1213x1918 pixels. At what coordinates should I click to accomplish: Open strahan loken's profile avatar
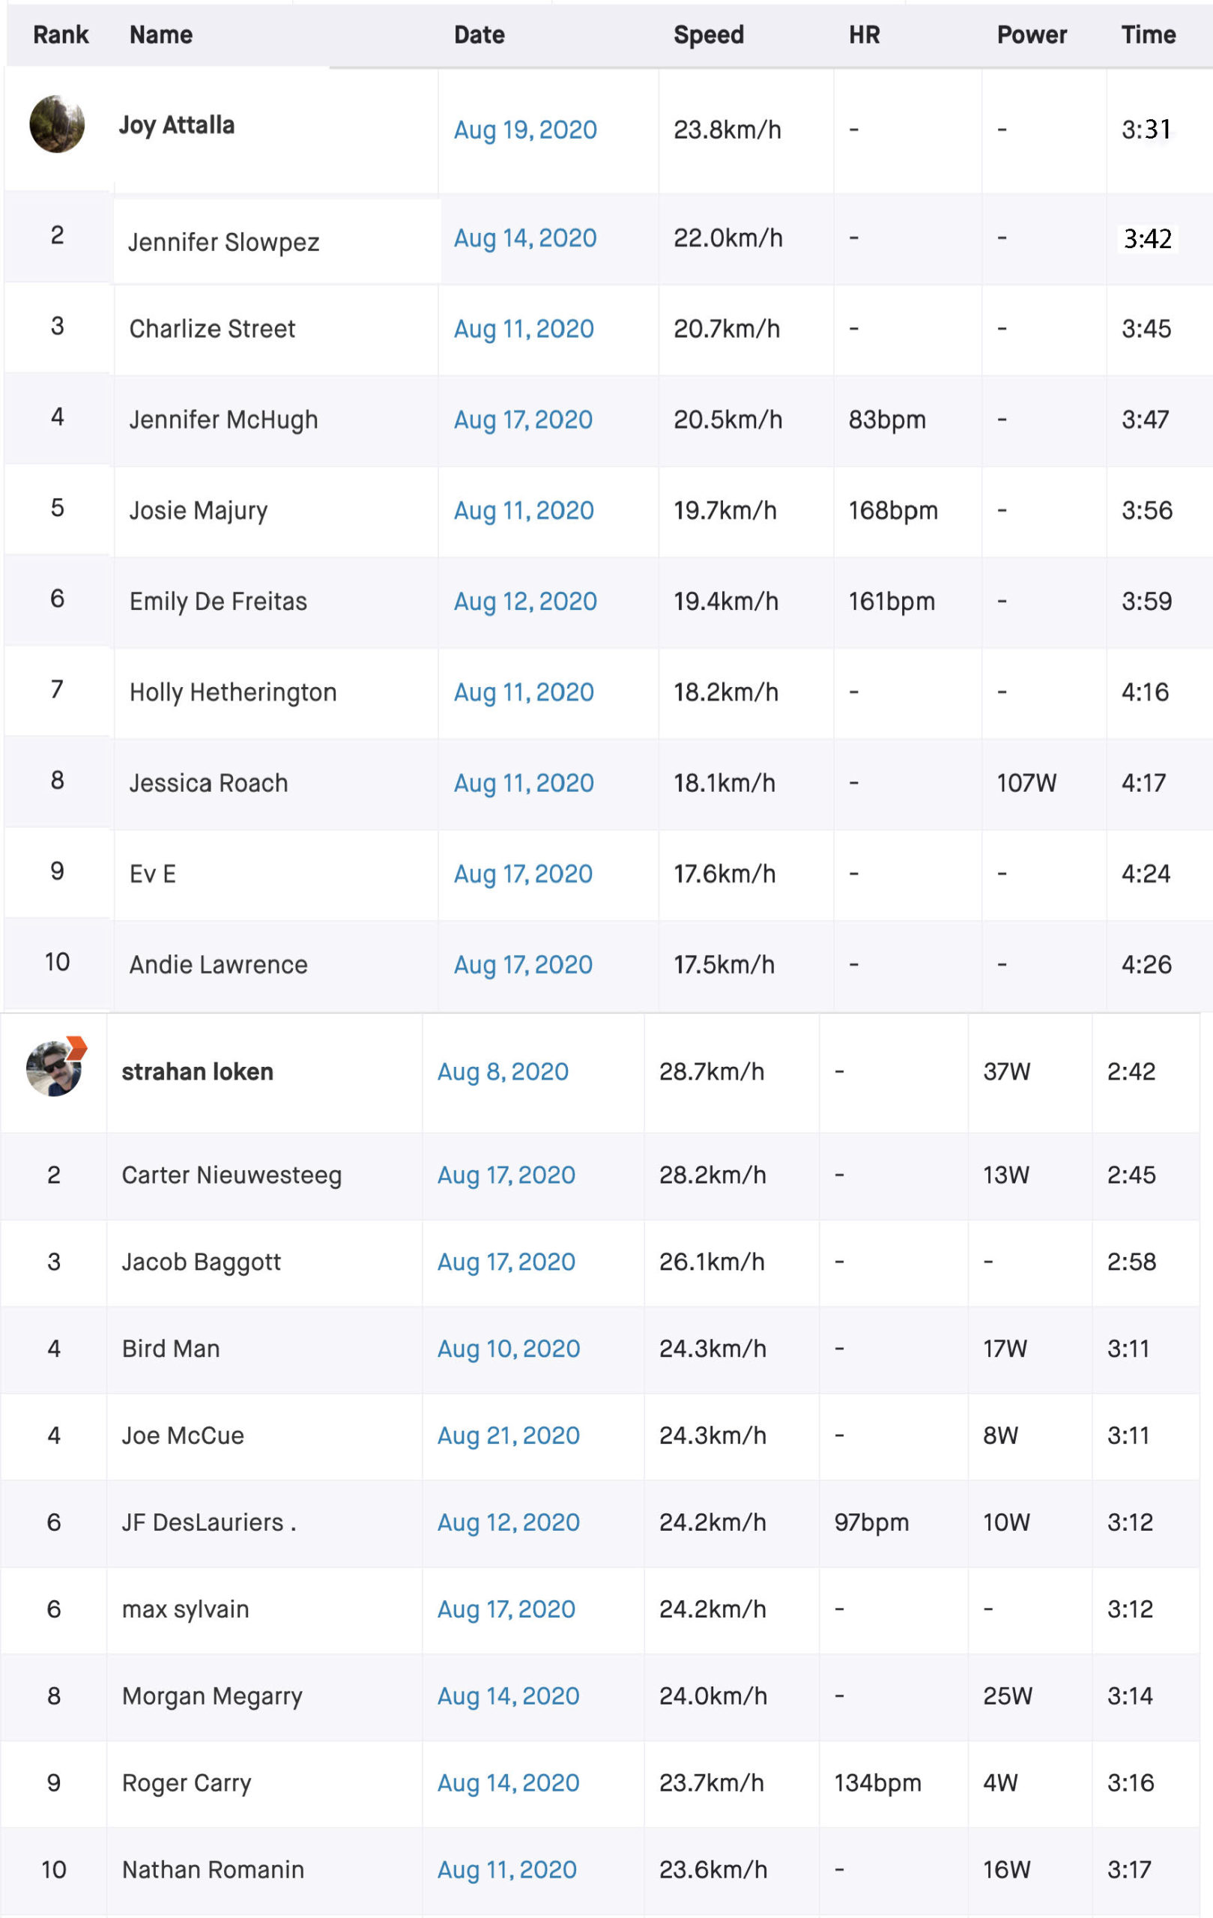coord(54,1068)
